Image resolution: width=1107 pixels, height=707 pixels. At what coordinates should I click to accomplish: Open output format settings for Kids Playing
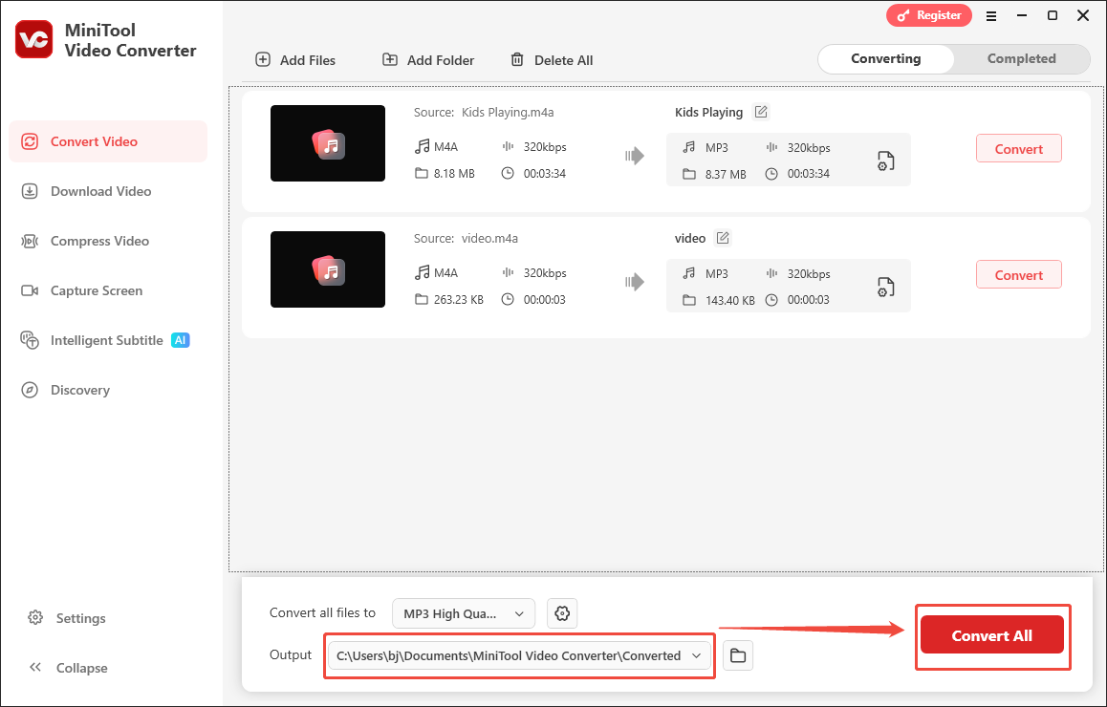(885, 161)
